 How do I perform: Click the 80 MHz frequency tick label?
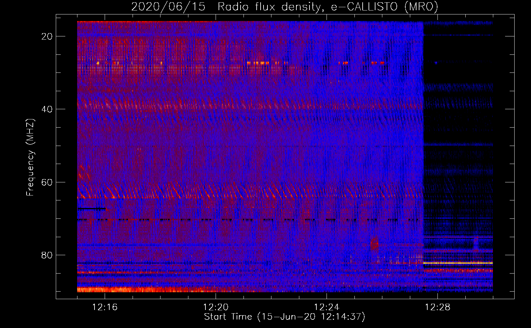point(47,255)
